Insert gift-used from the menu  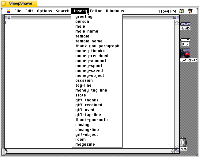coord(97,110)
